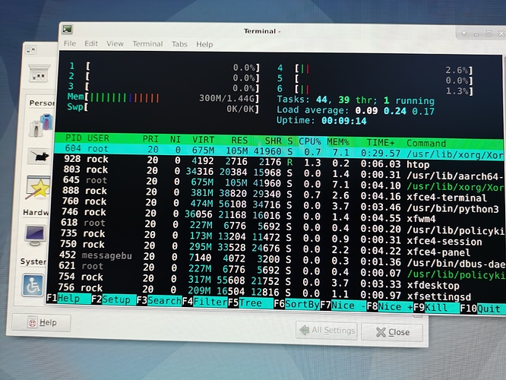Viewport: 506px width, 380px height.
Task: Open the Tabs menu
Action: click(x=179, y=44)
